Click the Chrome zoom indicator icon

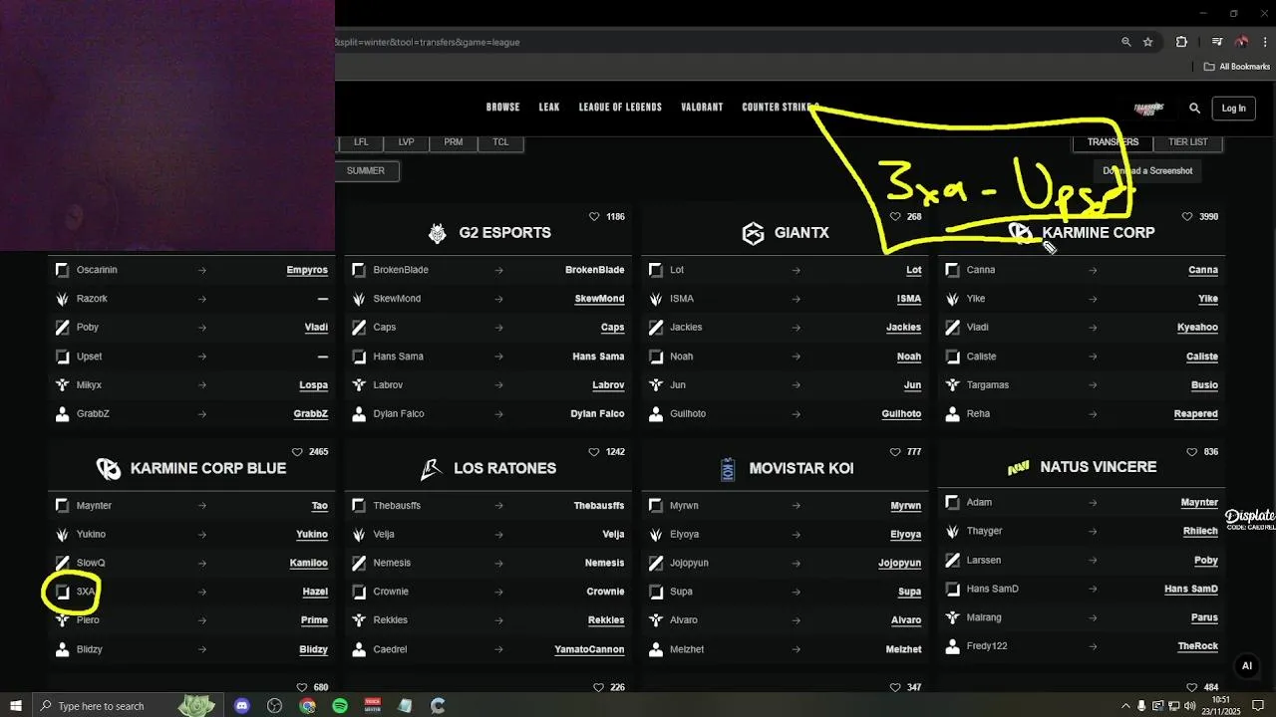1126,42
